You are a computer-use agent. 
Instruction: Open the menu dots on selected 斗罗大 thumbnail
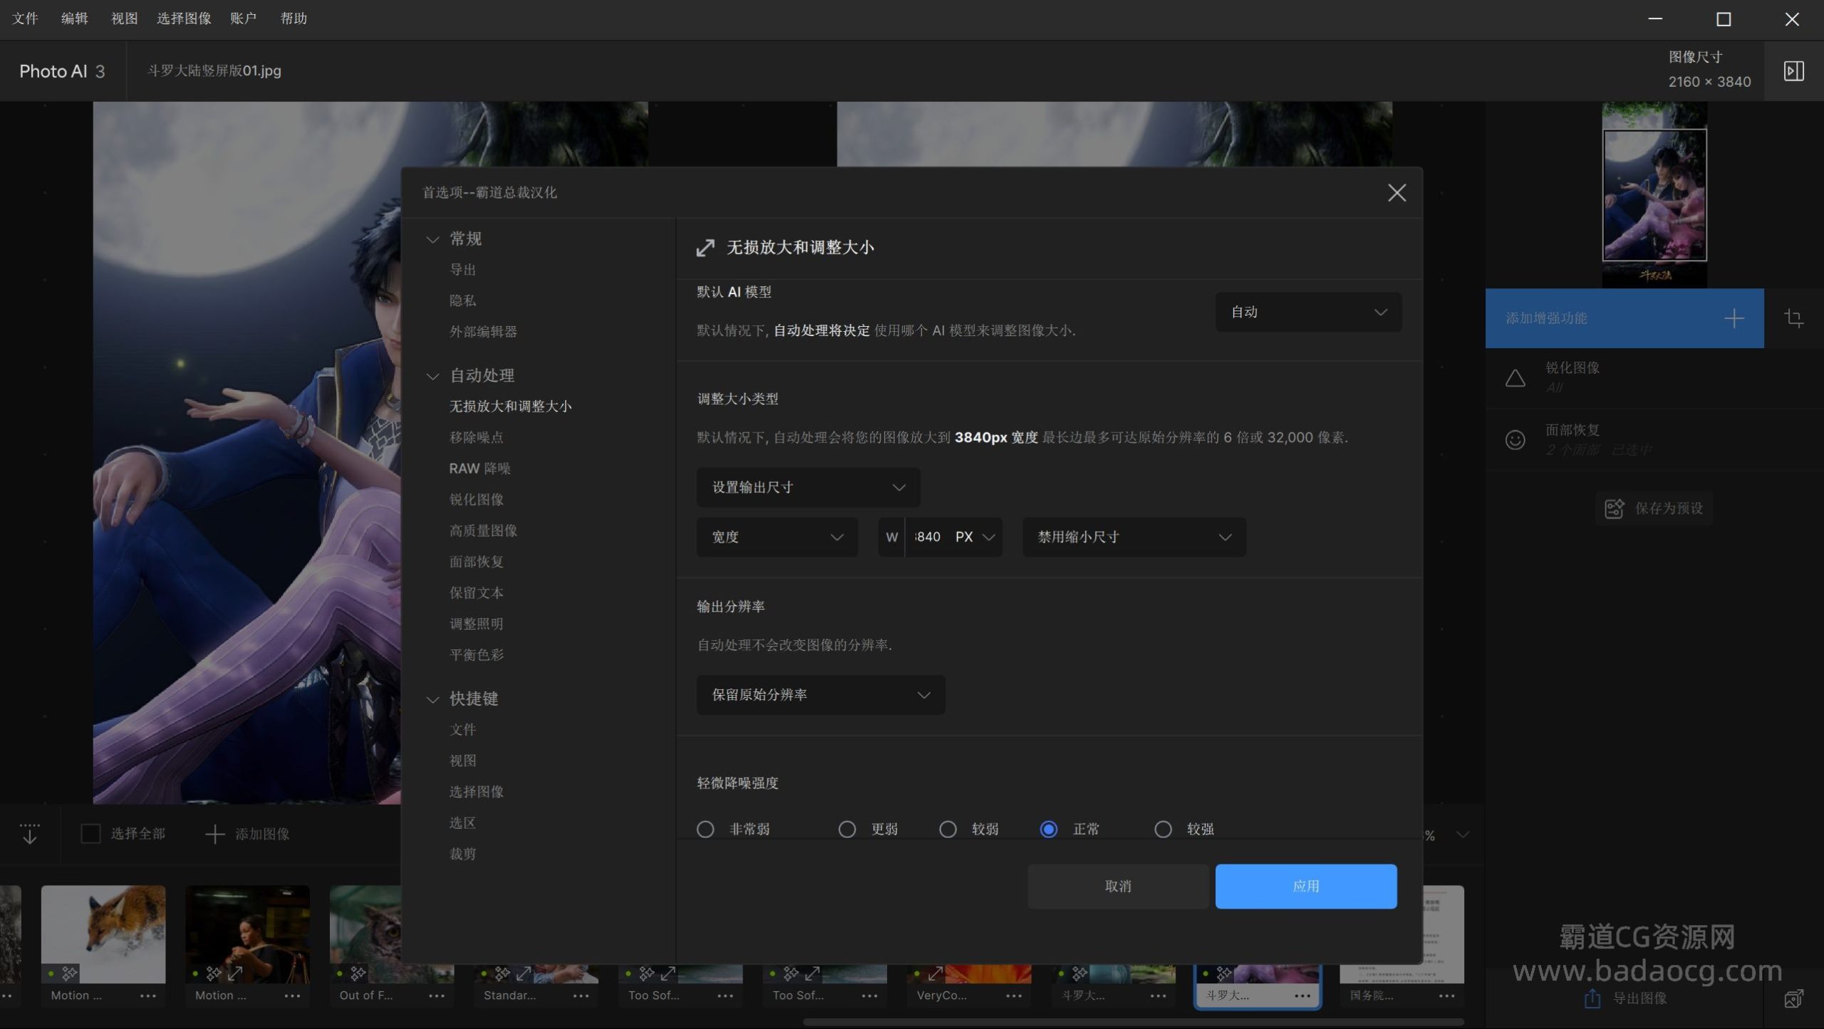(1302, 996)
